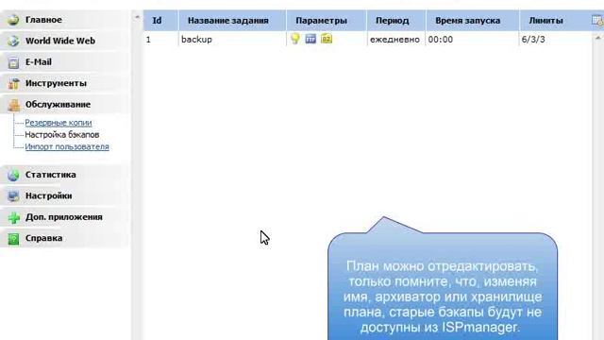Expand the Настройки menu section

65,195
